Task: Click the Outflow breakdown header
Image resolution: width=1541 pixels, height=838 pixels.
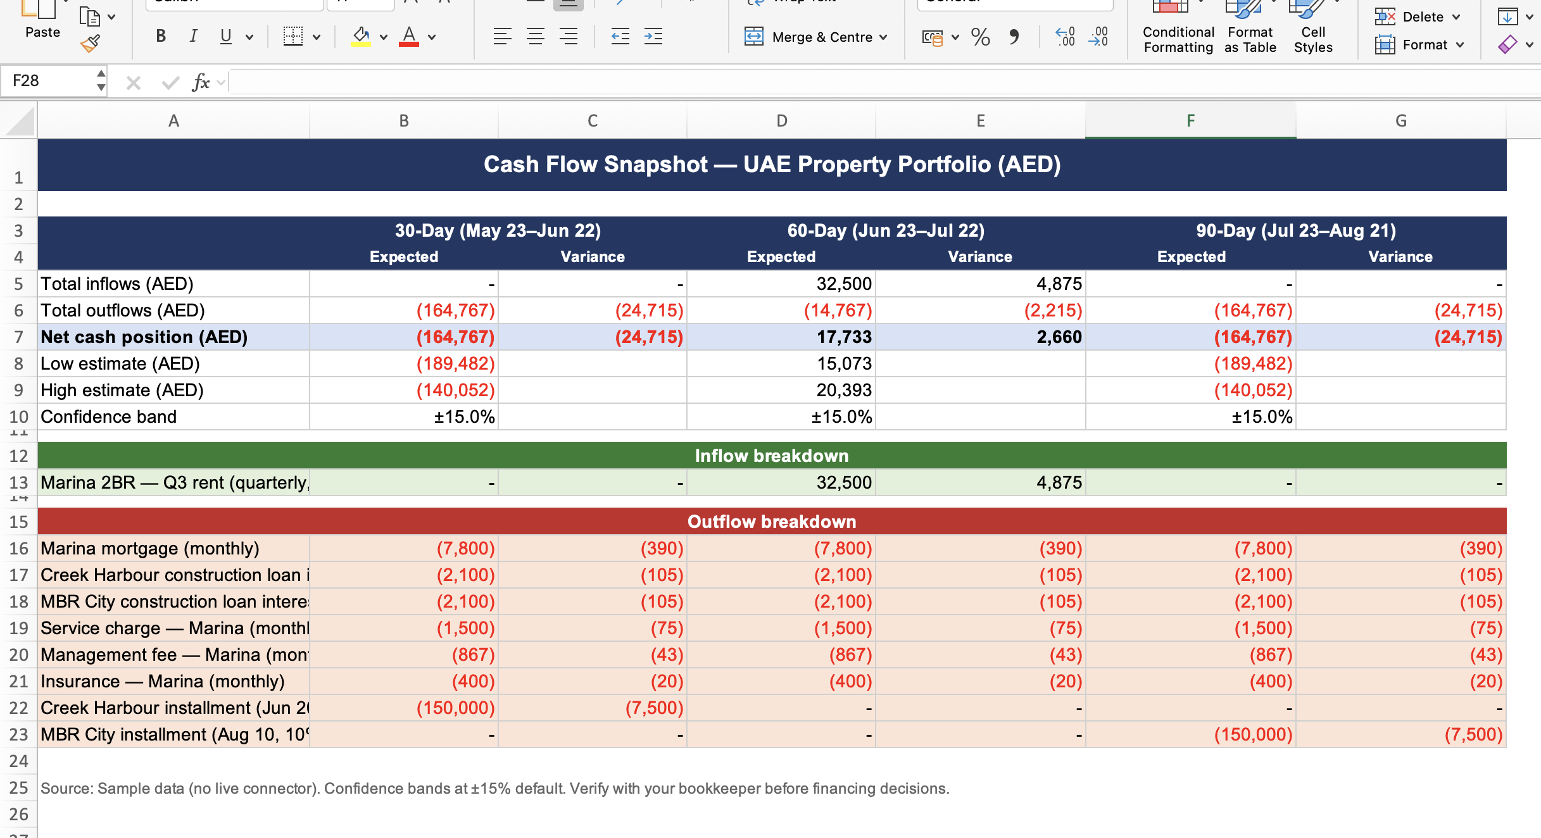Action: pyautogui.click(x=772, y=522)
